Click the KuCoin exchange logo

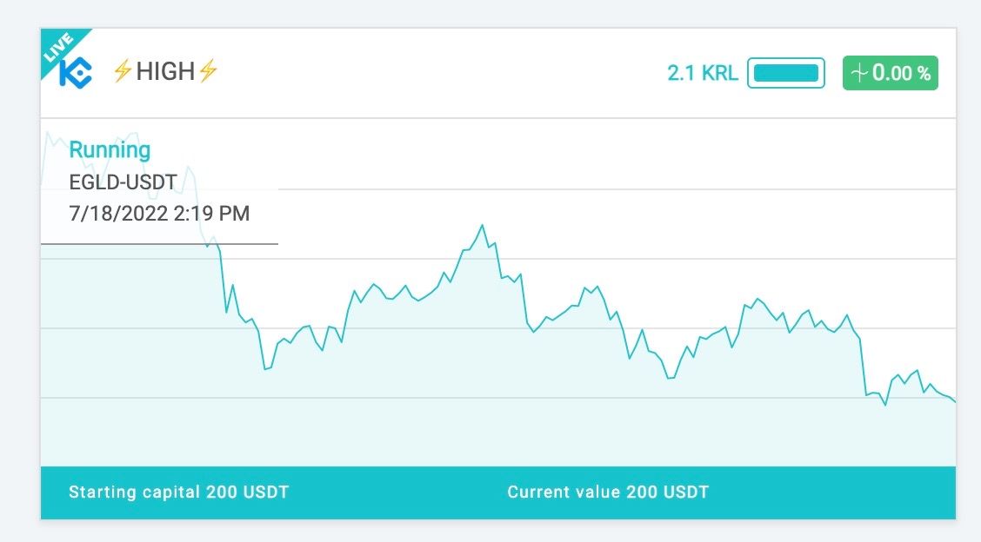click(x=76, y=72)
